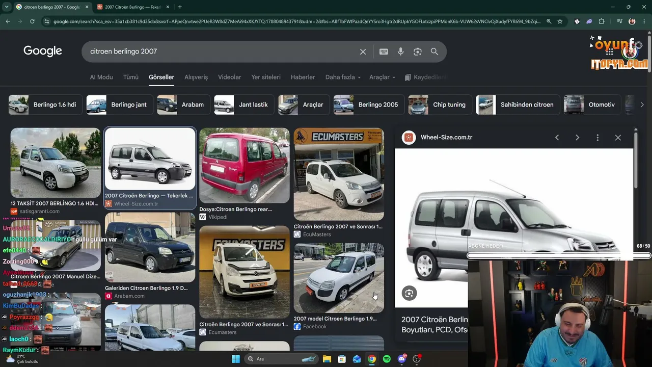Open Microsoft Store from the taskbar
The image size is (652, 367).
pyautogui.click(x=342, y=359)
